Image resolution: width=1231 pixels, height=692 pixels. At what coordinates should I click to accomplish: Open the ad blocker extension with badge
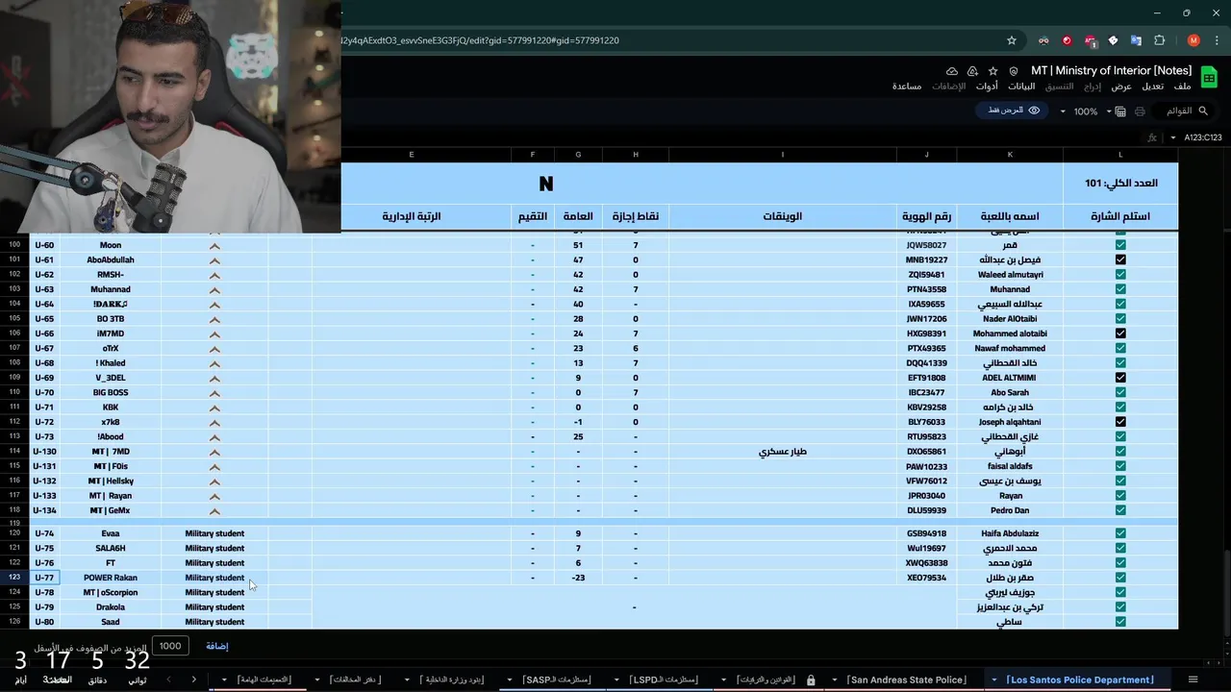1090,40
